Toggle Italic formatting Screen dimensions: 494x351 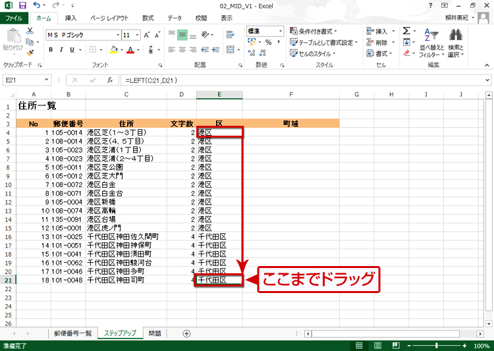61,49
